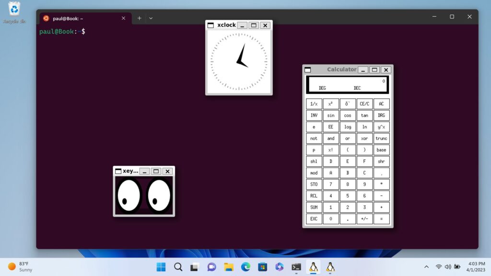The image size is (491, 276).
Task: Enable INV inverse mode on the calculator
Action: point(314,115)
